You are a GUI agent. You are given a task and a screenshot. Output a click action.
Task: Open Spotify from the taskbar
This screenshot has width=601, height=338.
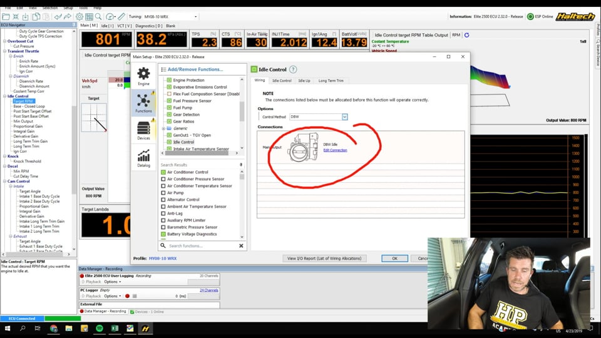tap(100, 329)
